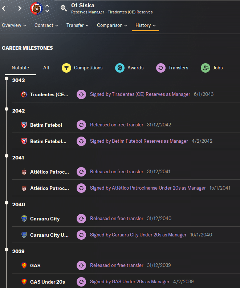Click the 2041 timeline marker dot
240x288 pixels.
click(x=6, y=155)
